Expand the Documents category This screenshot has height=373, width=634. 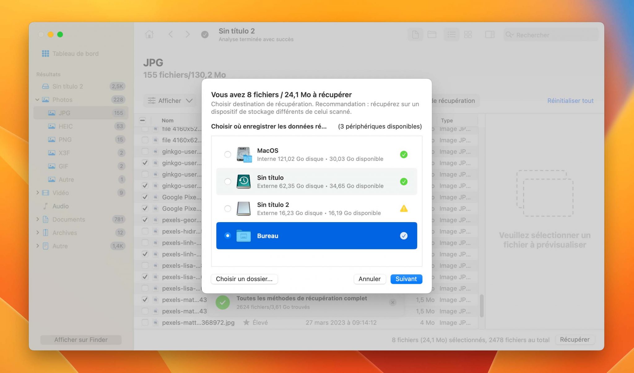[38, 219]
